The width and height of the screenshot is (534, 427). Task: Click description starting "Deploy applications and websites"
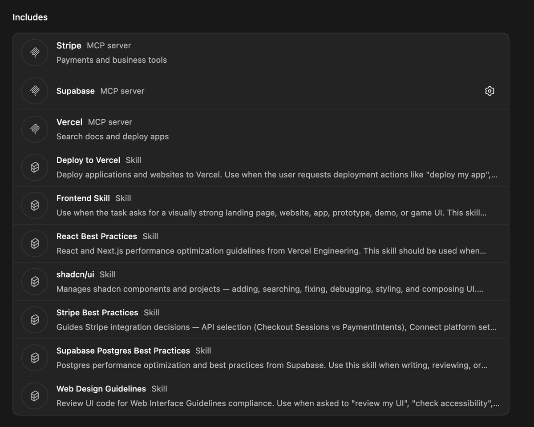pyautogui.click(x=277, y=174)
